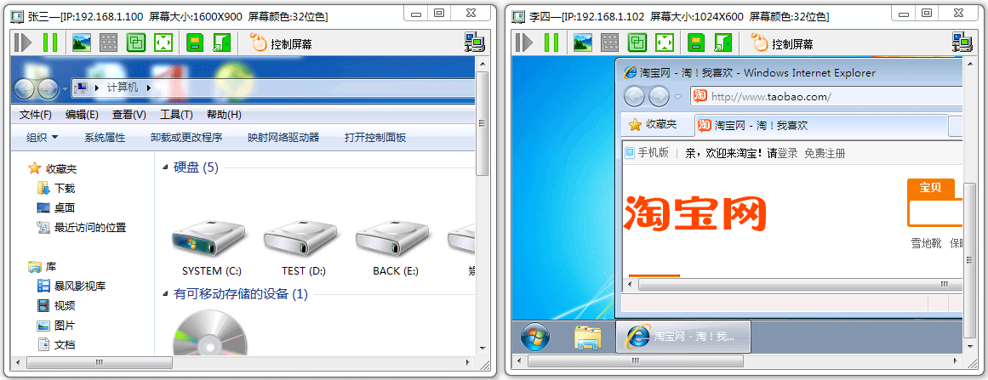Click 打开控制面板 in explorer toolbar
988x380 pixels.
click(x=375, y=137)
